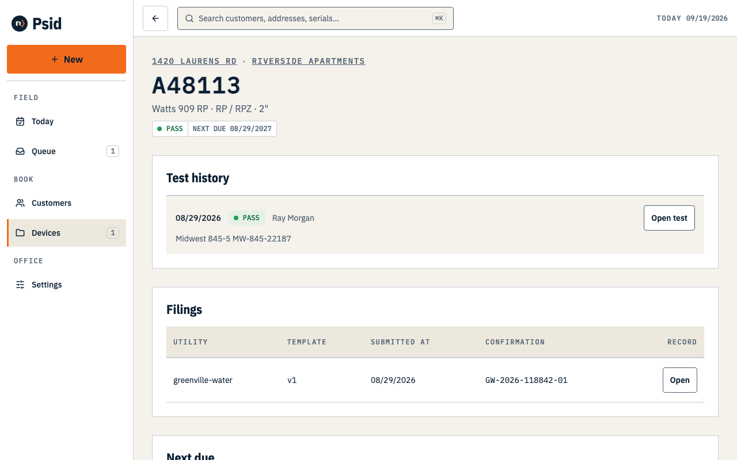Open the greenville-water filing record
The width and height of the screenshot is (737, 460).
[x=679, y=380]
